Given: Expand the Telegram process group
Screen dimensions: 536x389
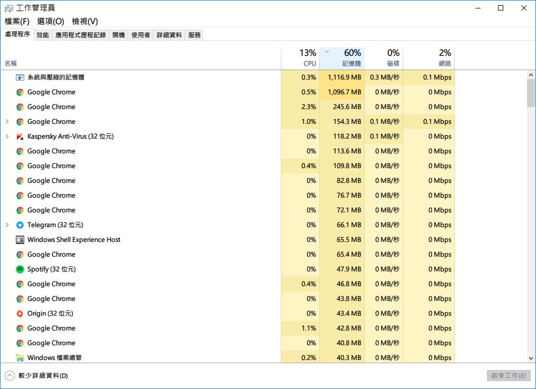Looking at the screenshot, I should [x=7, y=225].
